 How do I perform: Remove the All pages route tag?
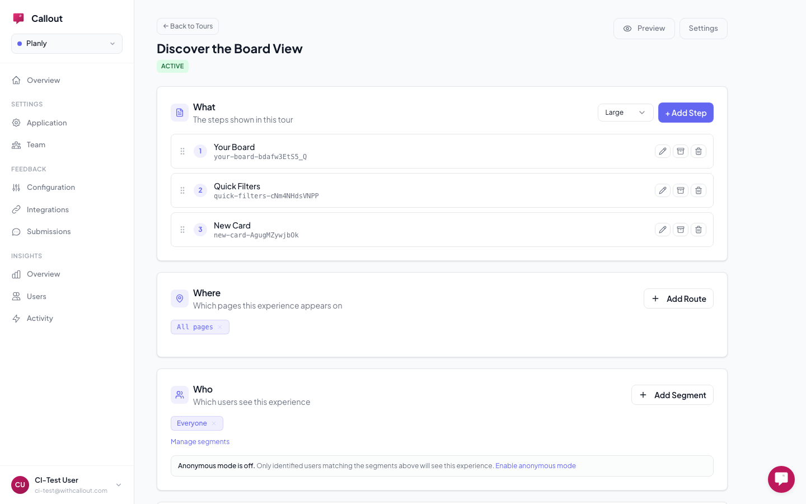(x=221, y=327)
